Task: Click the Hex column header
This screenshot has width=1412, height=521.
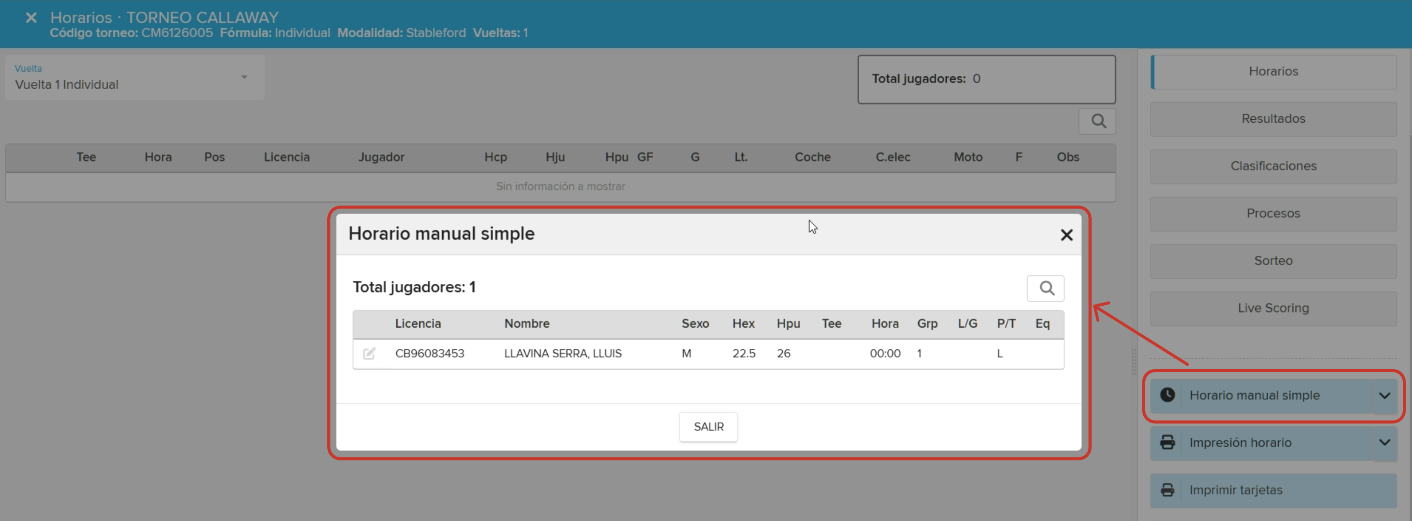Action: pyautogui.click(x=743, y=324)
